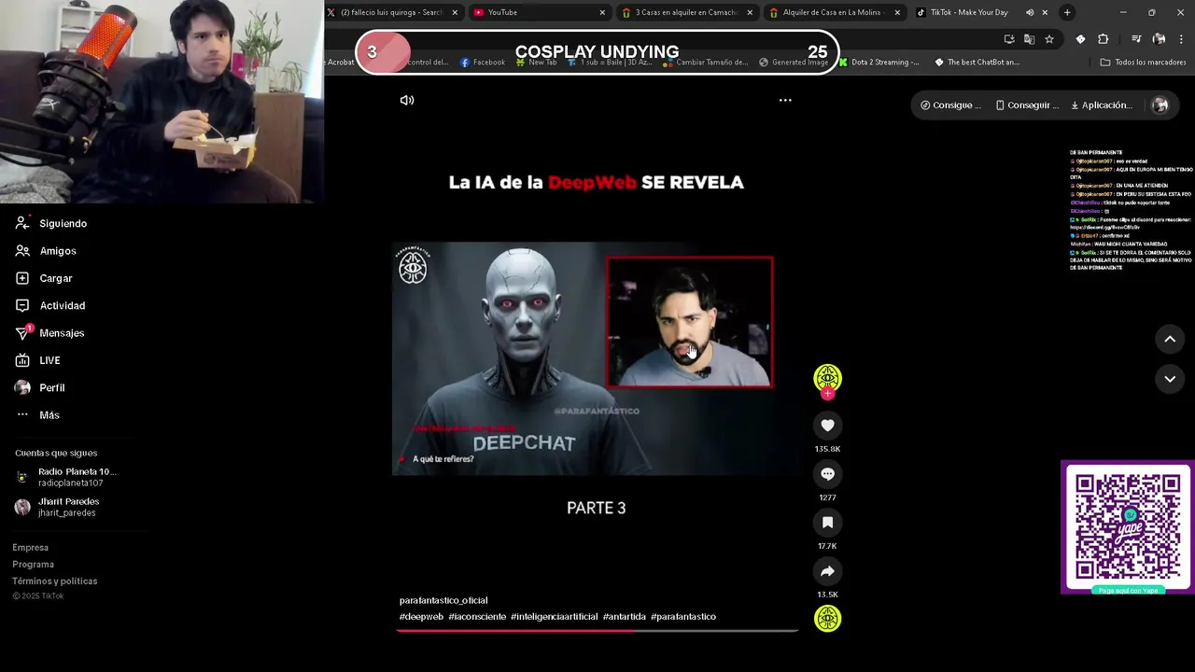Expand the Programa footer section
Viewport: 1195px width, 672px height.
point(33,565)
